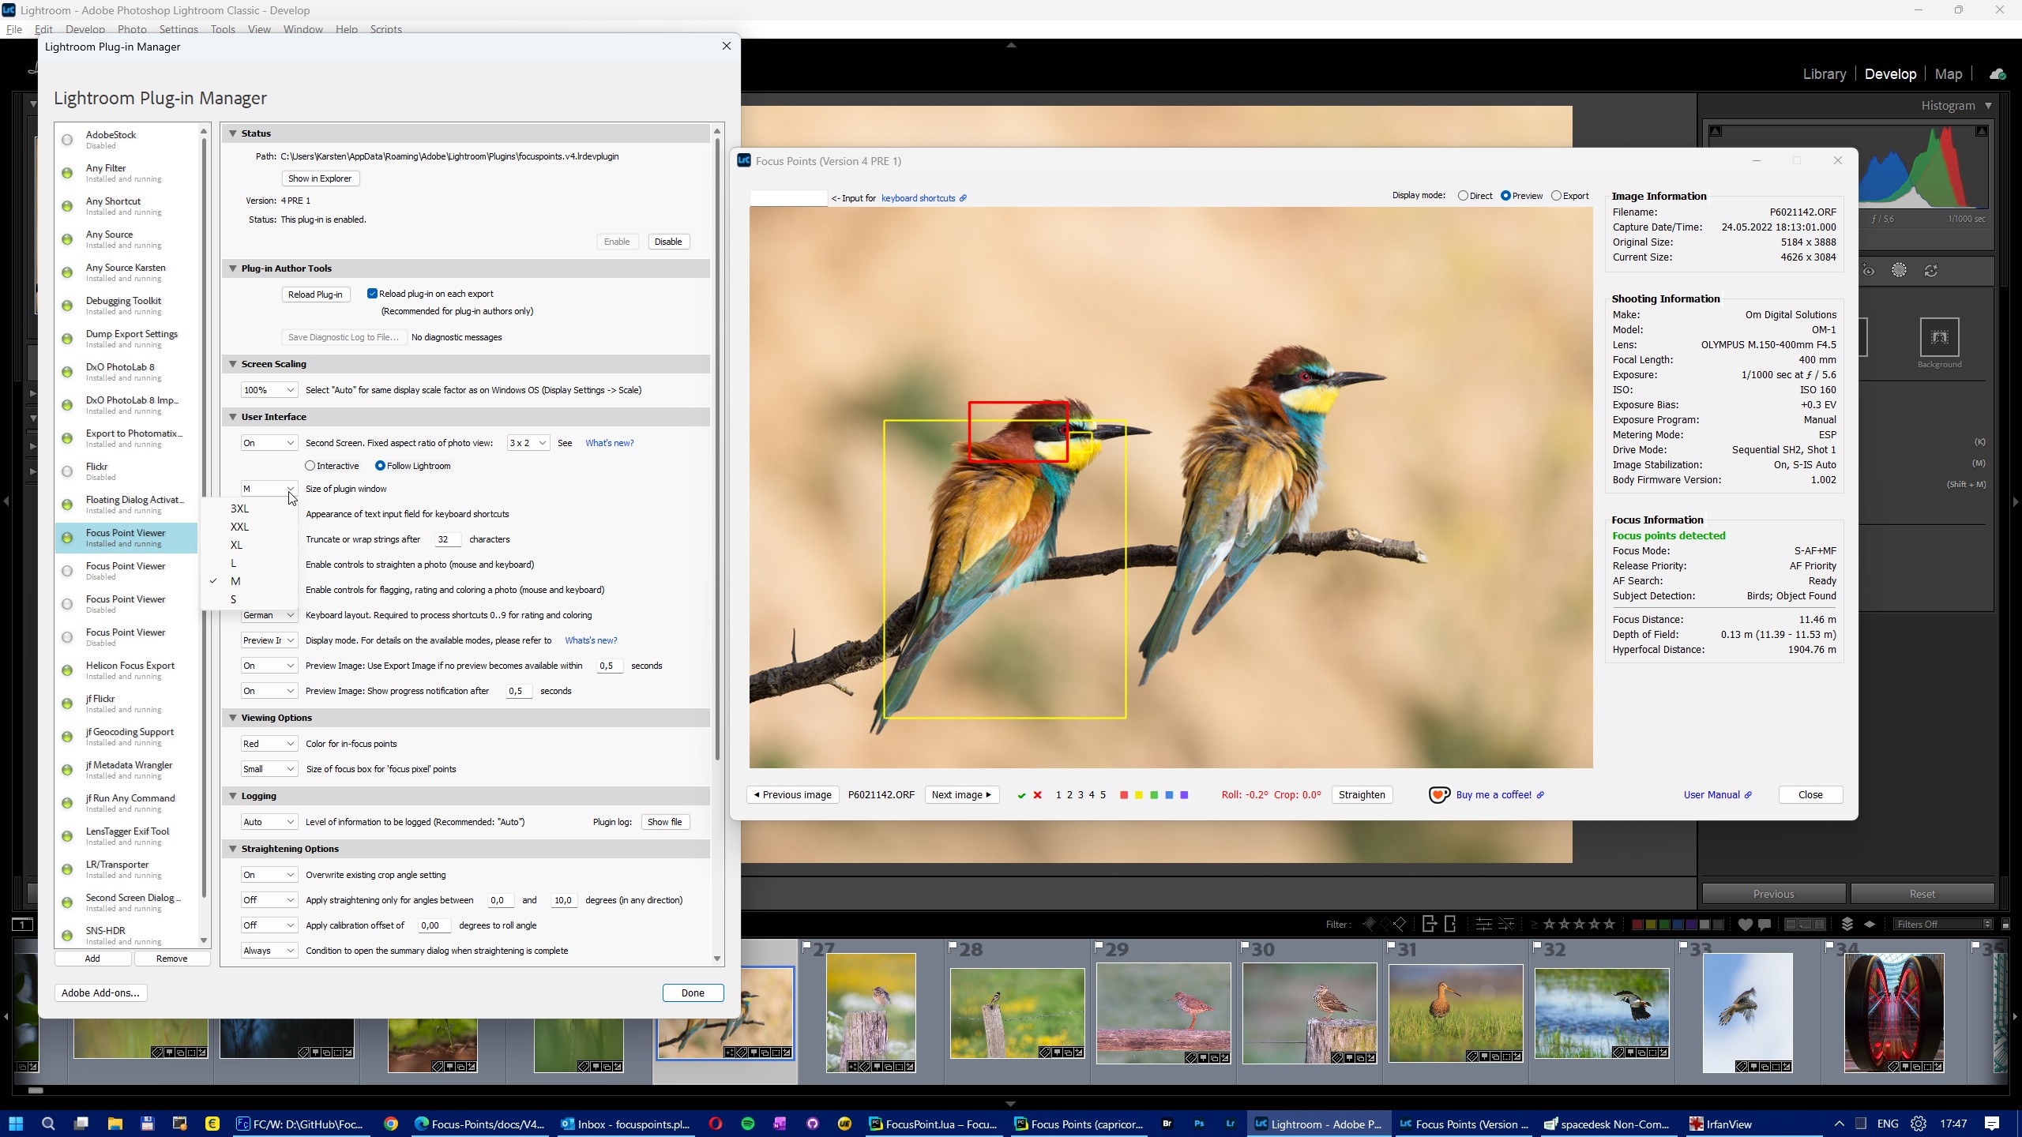
Task: Open Windows Start menu
Action: [x=16, y=1124]
